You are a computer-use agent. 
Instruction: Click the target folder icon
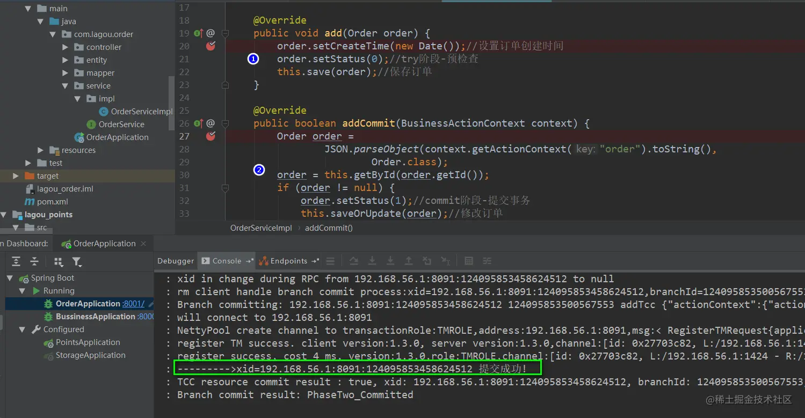pyautogui.click(x=30, y=176)
